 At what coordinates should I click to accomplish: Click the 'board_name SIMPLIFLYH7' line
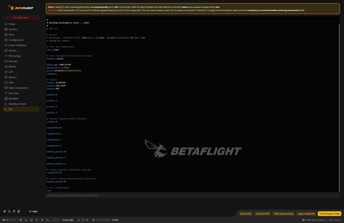[x=59, y=65]
